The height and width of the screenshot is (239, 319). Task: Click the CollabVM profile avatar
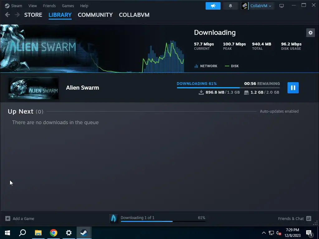245,6
